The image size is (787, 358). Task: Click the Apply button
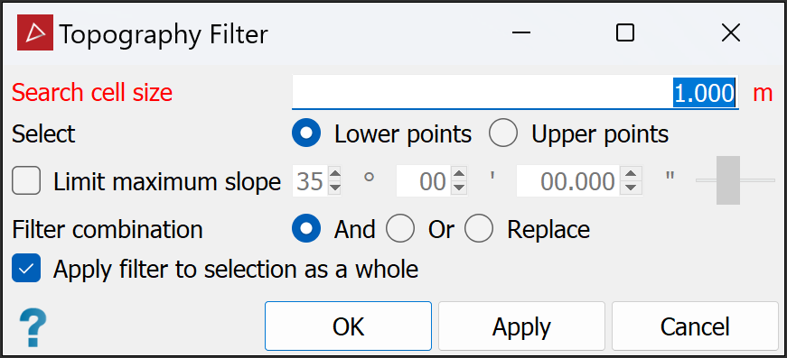[x=521, y=326]
